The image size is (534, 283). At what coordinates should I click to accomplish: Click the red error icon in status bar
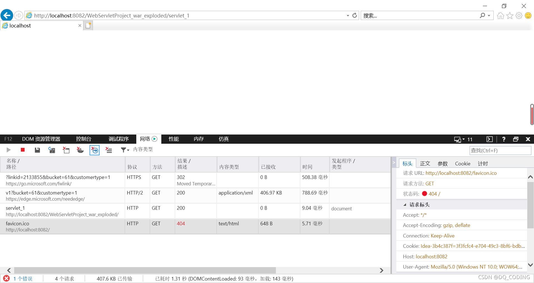click(6, 279)
